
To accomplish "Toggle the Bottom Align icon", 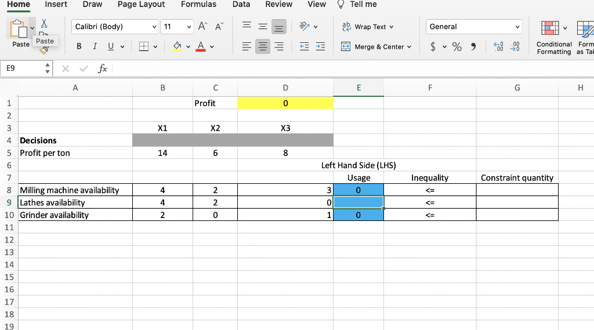I will (x=279, y=27).
